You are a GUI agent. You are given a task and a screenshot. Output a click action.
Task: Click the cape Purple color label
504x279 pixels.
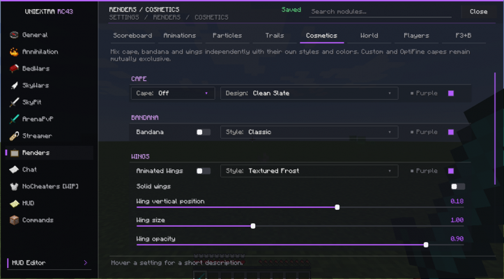tap(427, 93)
